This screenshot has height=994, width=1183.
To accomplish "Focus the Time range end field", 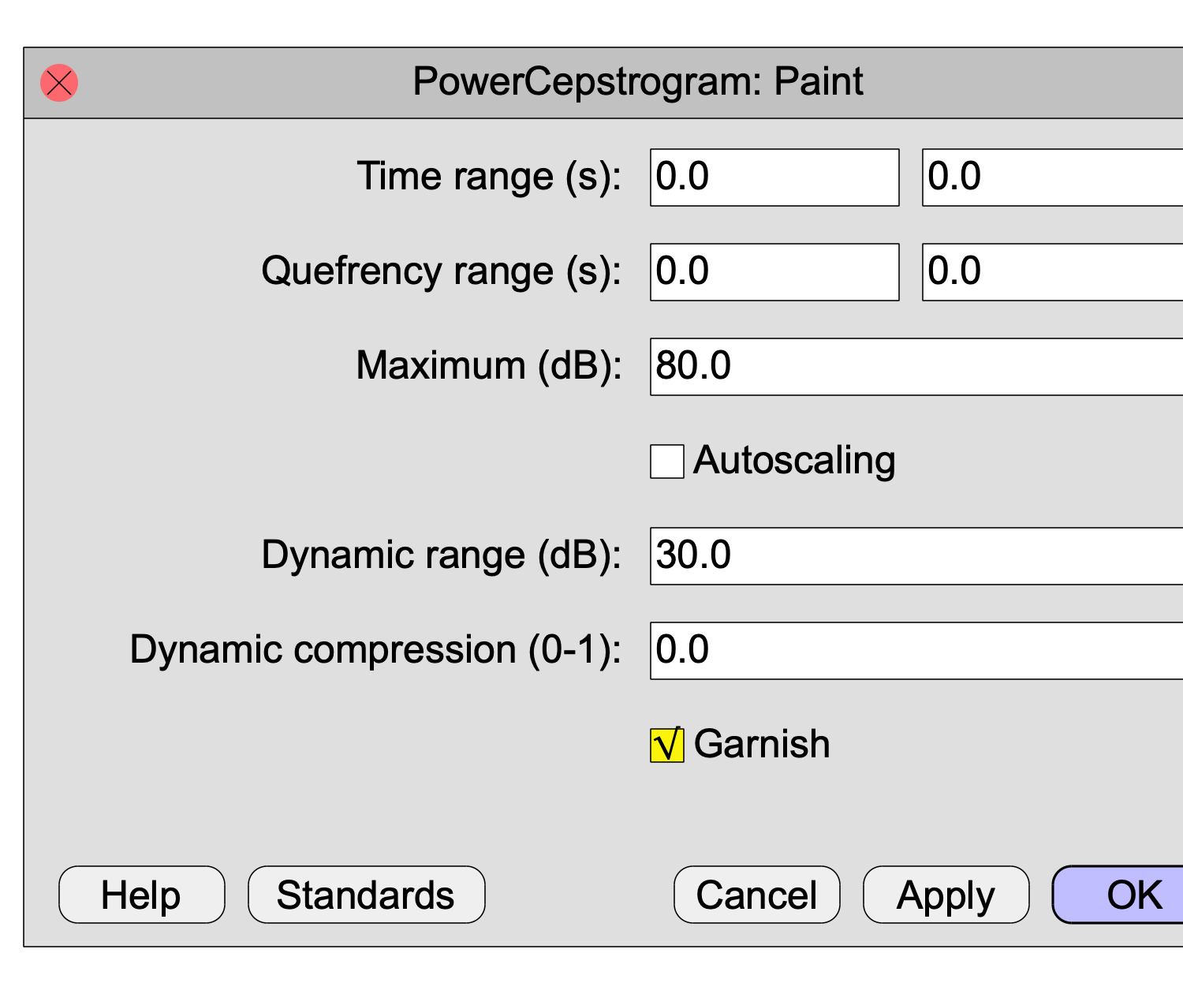I will [x=1053, y=177].
